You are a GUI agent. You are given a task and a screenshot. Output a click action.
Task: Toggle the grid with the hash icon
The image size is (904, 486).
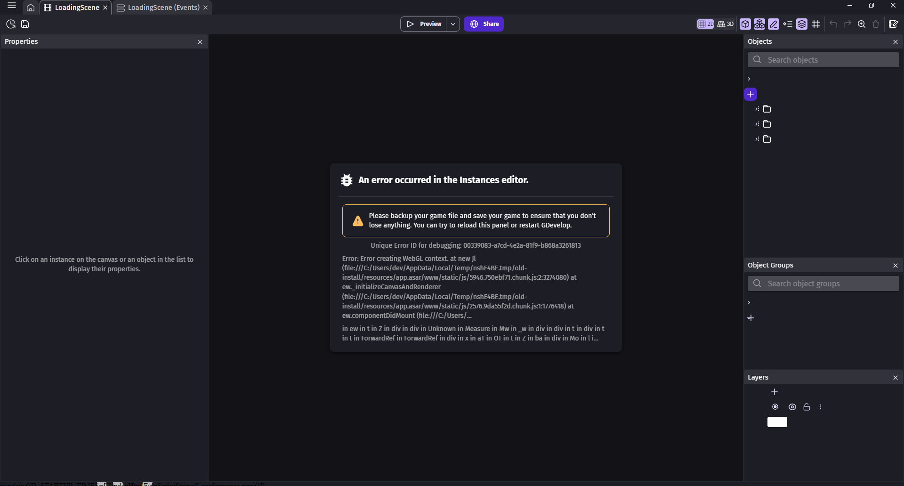pos(816,24)
